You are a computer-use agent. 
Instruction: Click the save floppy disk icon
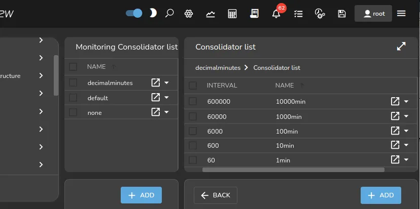coord(341,14)
